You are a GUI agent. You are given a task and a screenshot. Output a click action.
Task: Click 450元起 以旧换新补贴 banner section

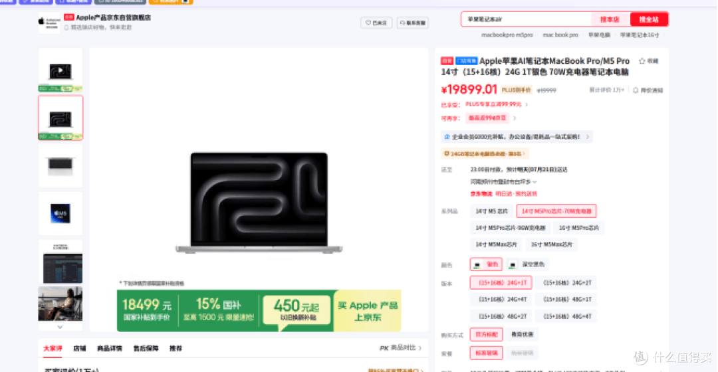[297, 310]
